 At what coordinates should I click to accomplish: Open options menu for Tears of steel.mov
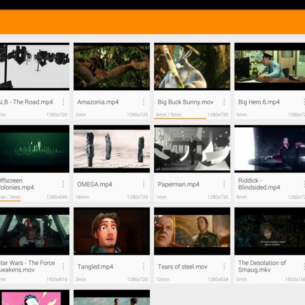224,266
